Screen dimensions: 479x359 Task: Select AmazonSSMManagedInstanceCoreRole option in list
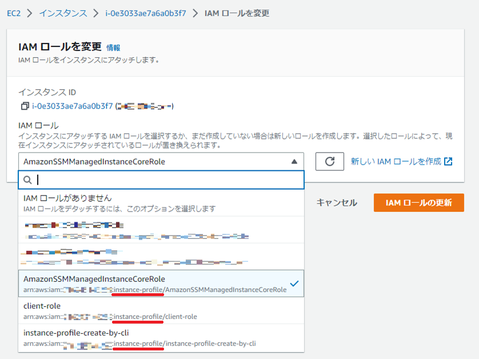click(x=161, y=284)
